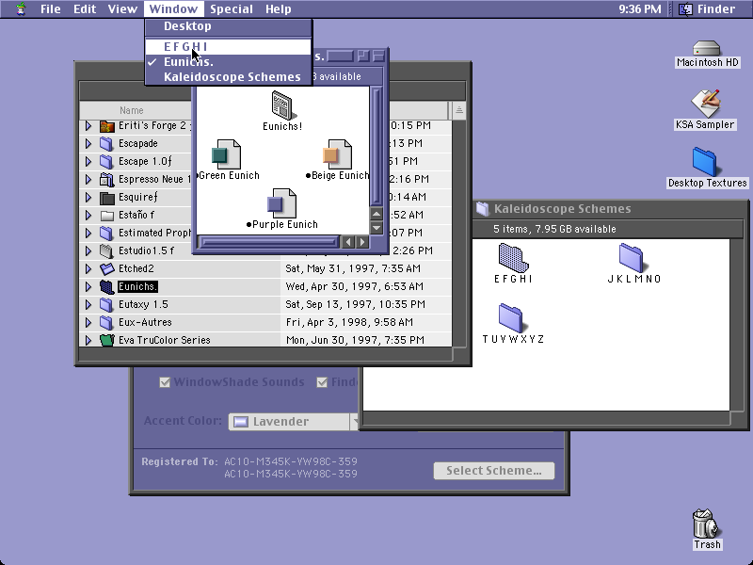Click the Estudio1.5 f item icon
Screen dimensions: 753x565
pyautogui.click(x=106, y=250)
